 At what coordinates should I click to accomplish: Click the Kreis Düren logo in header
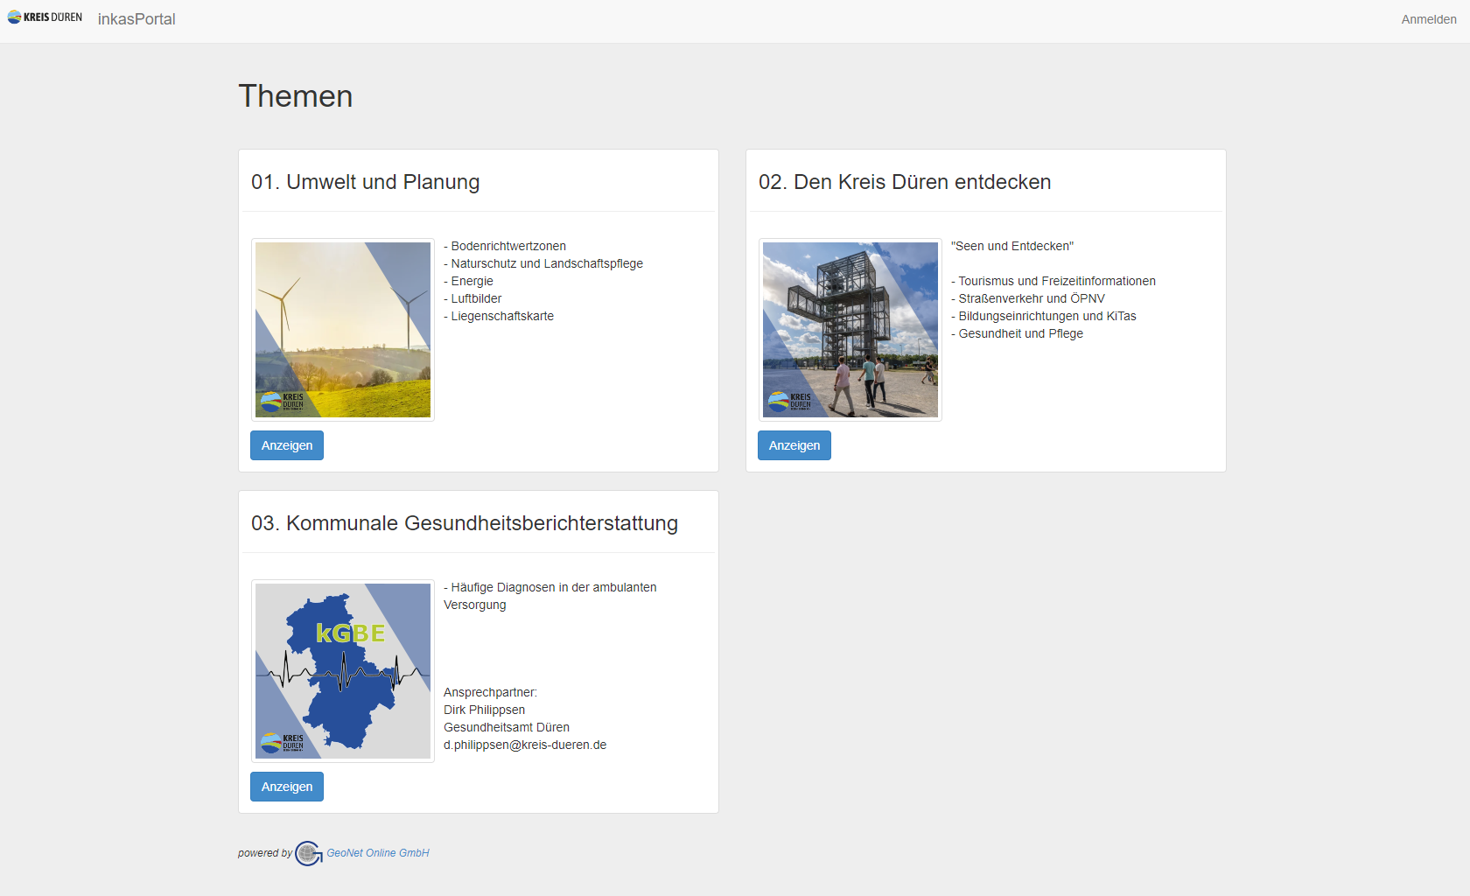coord(45,17)
